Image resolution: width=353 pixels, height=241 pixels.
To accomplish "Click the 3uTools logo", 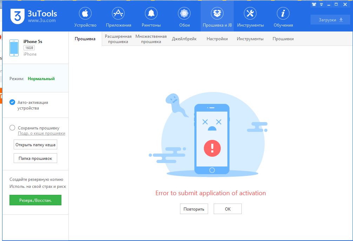I will pos(17,16).
